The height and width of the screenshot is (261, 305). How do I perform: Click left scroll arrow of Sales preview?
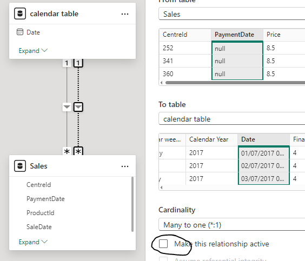pos(162,83)
